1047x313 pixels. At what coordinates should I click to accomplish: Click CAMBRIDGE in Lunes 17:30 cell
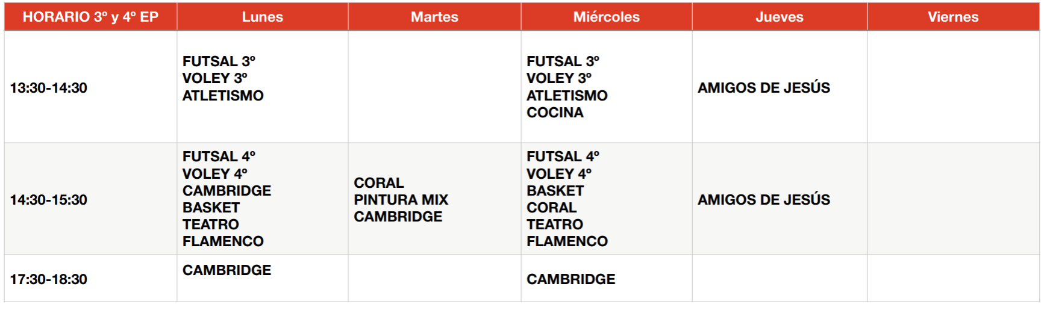pos(227,270)
